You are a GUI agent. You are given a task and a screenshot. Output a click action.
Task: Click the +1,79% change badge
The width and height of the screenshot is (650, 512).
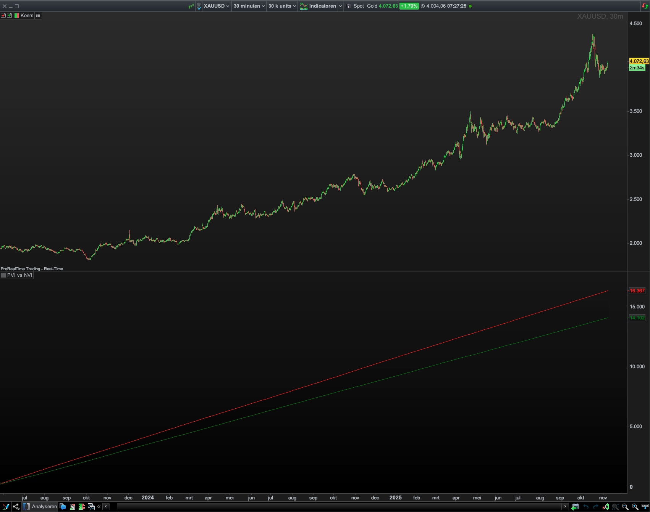pyautogui.click(x=409, y=6)
